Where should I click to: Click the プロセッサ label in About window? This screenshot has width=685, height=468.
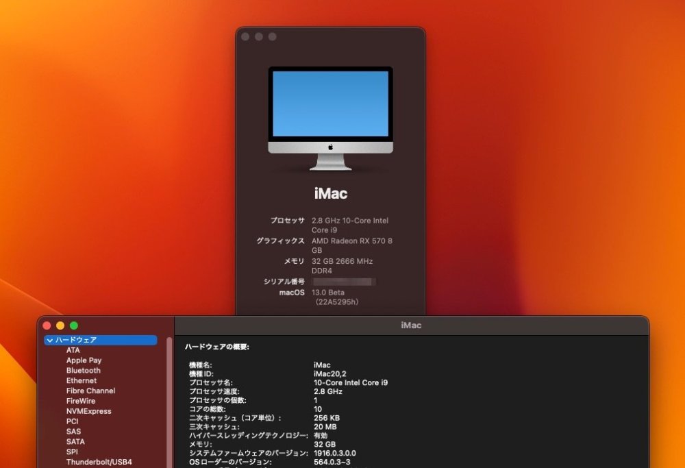click(287, 221)
